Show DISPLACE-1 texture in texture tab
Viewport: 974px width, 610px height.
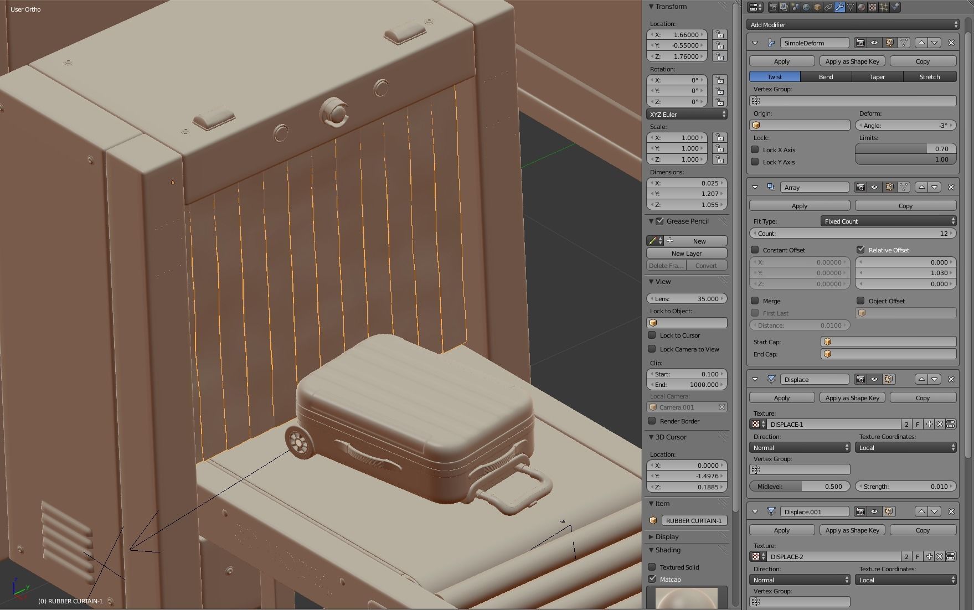tap(950, 424)
